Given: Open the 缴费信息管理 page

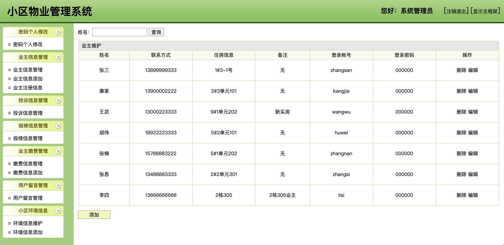Looking at the screenshot, I should coord(28,164).
